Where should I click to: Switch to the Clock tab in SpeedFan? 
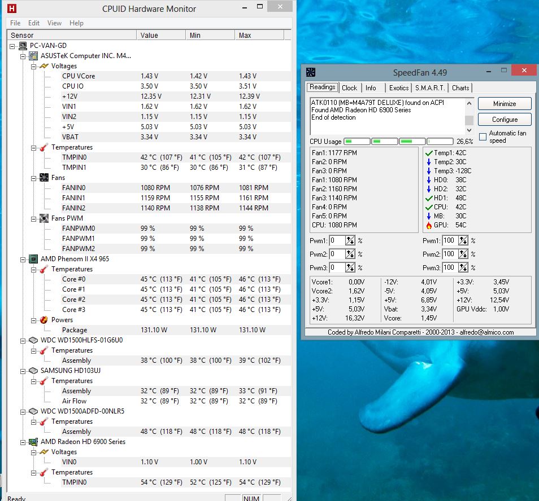(x=349, y=88)
